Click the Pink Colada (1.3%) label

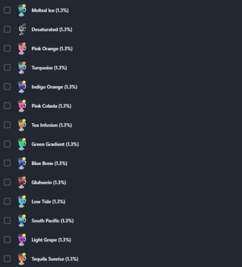click(x=51, y=106)
